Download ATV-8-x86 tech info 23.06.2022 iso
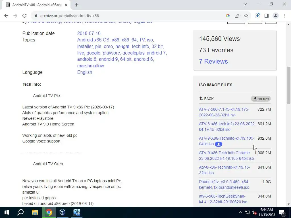This screenshot has width=291, height=218. 227,127
